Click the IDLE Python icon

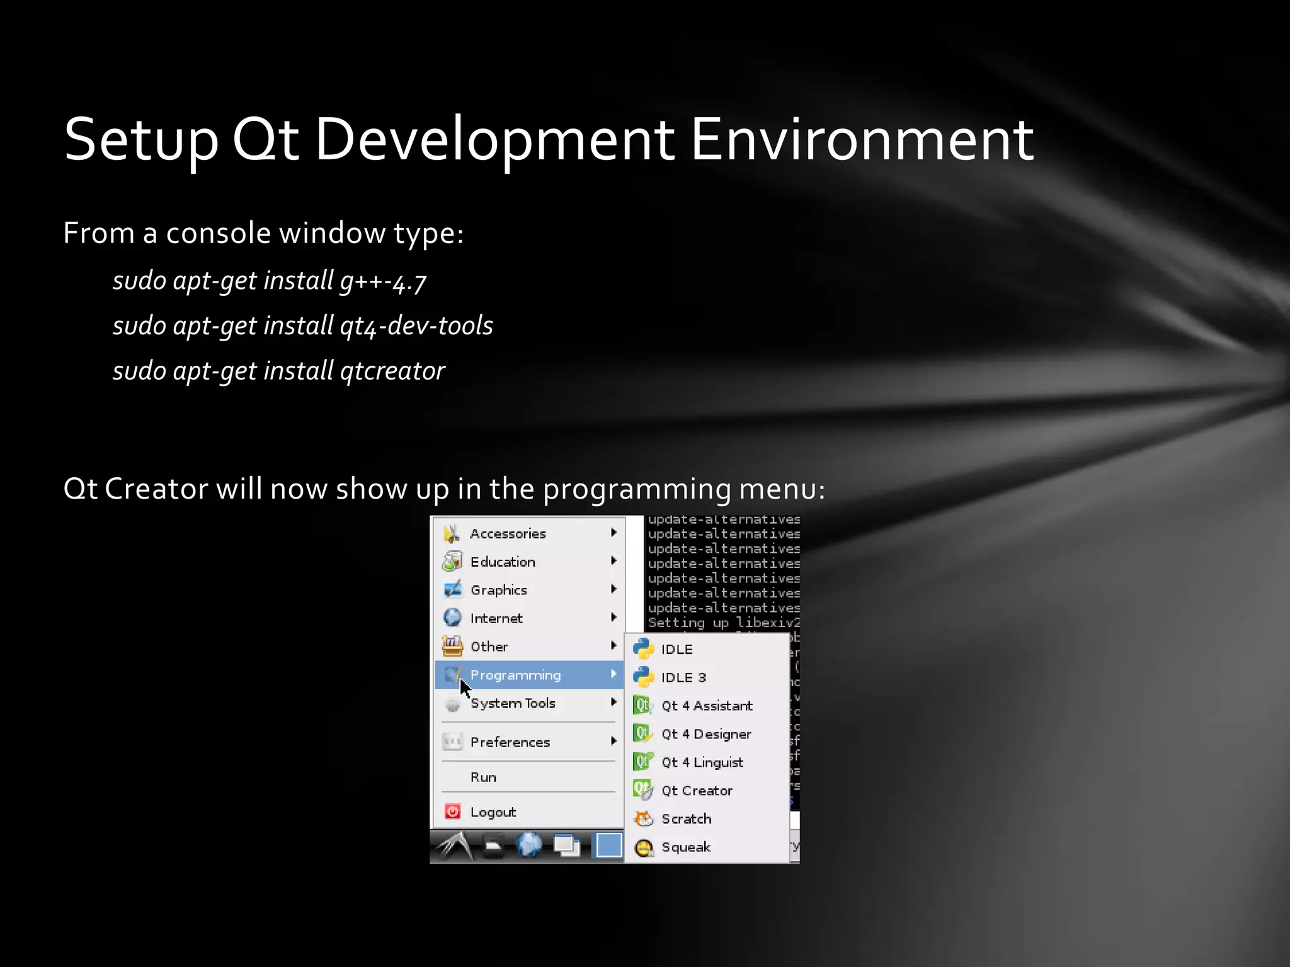tap(643, 649)
